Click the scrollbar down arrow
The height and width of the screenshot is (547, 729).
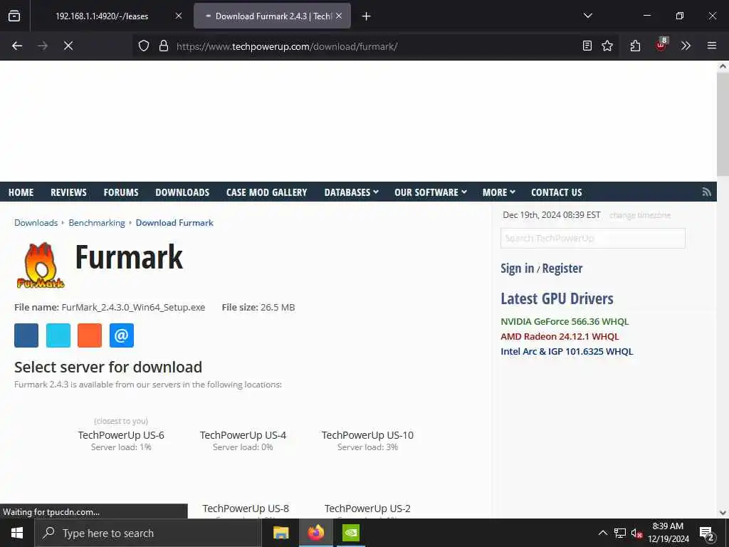point(723,513)
